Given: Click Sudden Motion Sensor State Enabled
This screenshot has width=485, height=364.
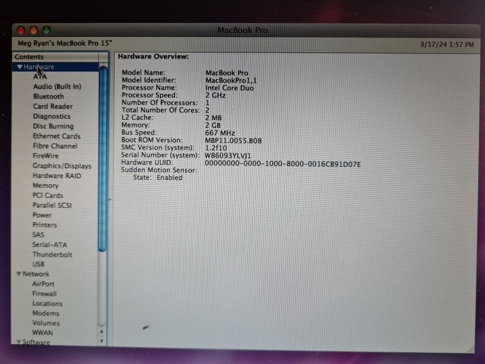Looking at the screenshot, I should (158, 178).
